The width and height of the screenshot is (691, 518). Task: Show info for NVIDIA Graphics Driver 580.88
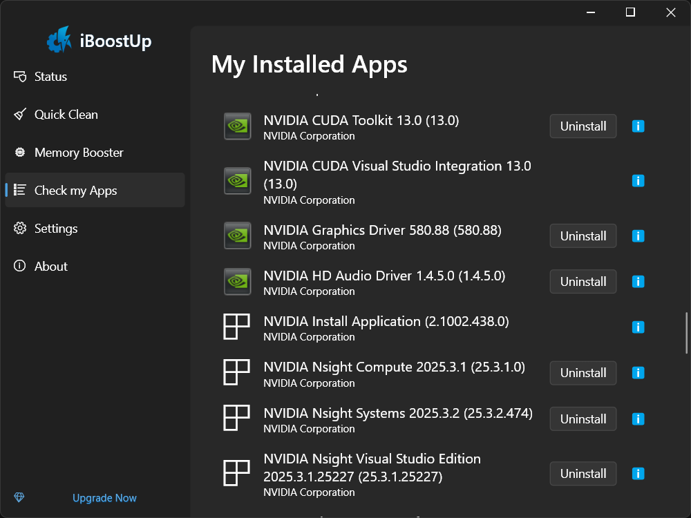tap(638, 236)
